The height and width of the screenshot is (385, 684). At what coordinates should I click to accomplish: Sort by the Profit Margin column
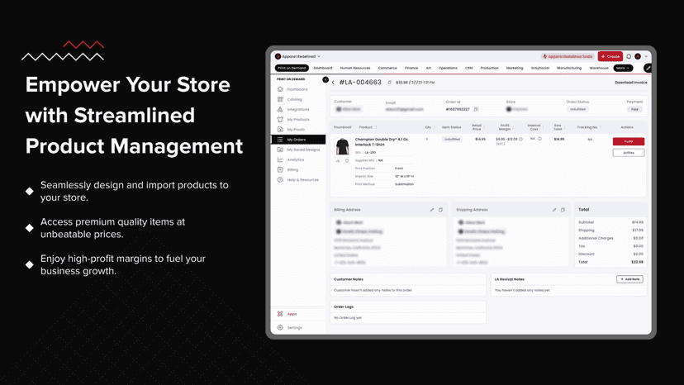(x=514, y=127)
